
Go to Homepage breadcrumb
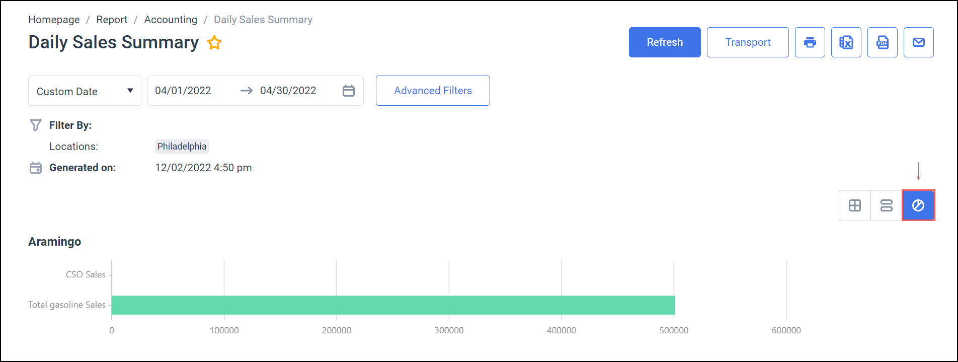(54, 20)
